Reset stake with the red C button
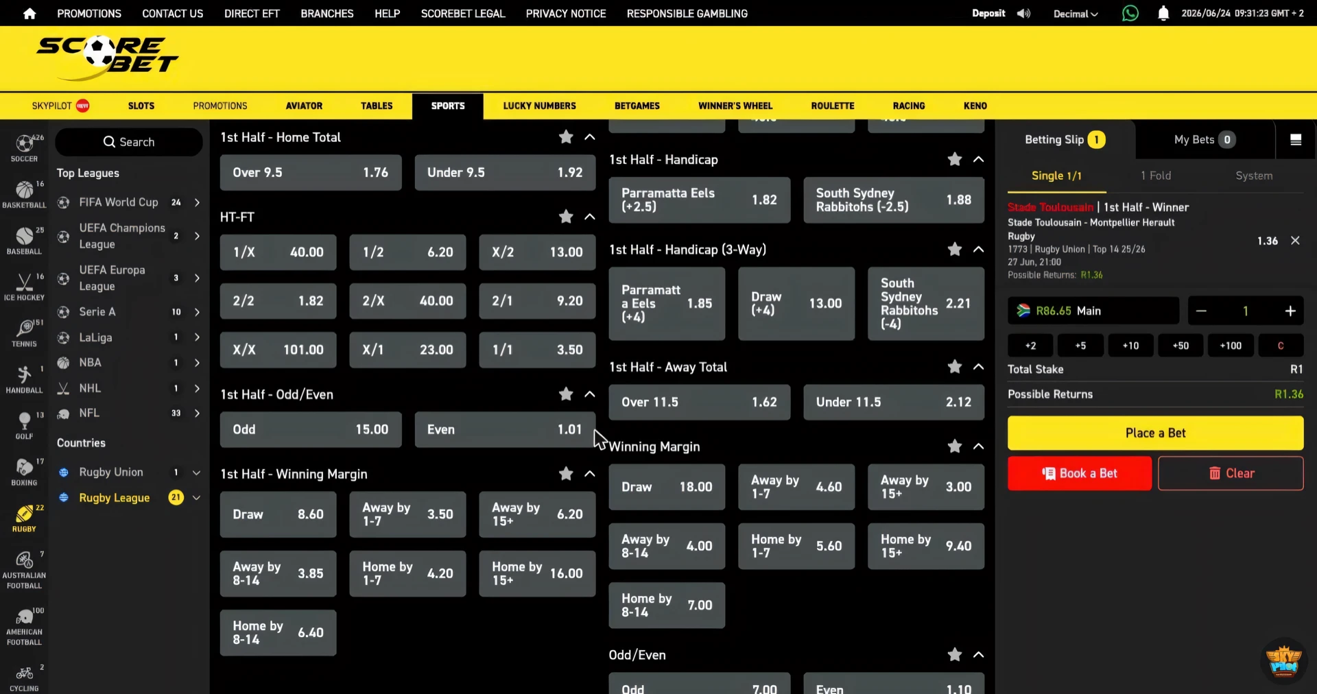1317x694 pixels. [1281, 346]
